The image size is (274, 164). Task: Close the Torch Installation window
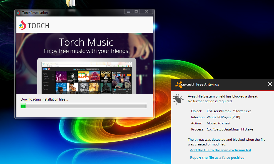146,12
